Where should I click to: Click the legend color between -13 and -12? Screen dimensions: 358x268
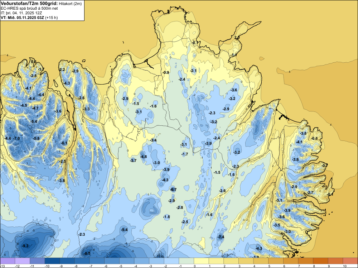pyautogui.click(x=8, y=261)
